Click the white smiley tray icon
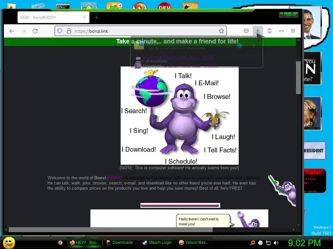This screenshot has height=249, width=333. pyautogui.click(x=260, y=243)
